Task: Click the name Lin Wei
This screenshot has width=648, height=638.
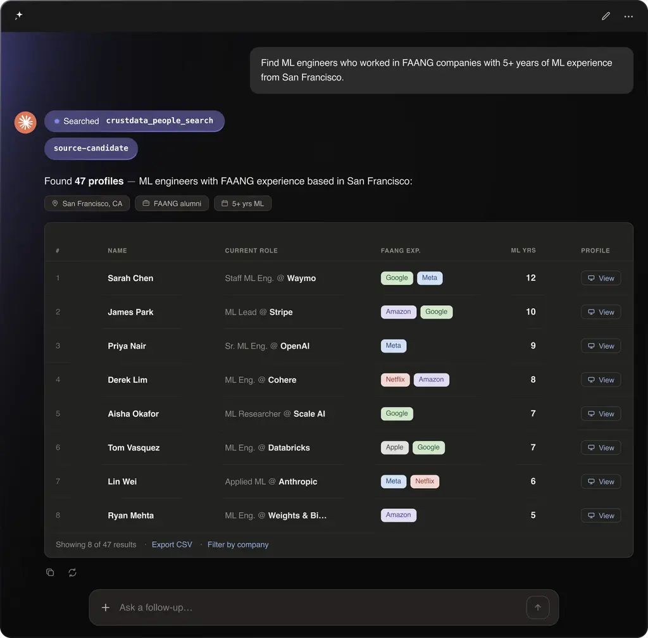Action: pos(122,482)
